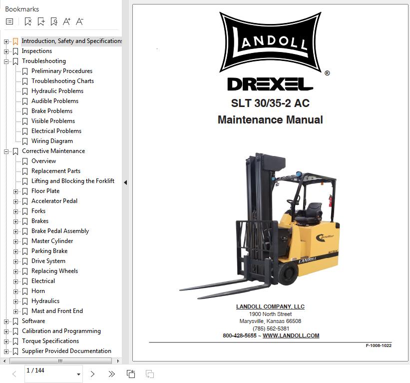Expand the Inspections bookmark
The height and width of the screenshot is (383, 410).
(x=6, y=51)
